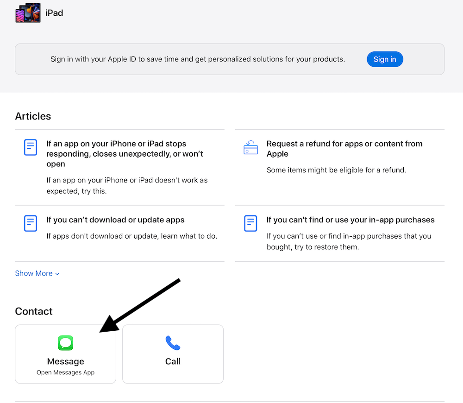Click the refund card icon

(x=250, y=147)
